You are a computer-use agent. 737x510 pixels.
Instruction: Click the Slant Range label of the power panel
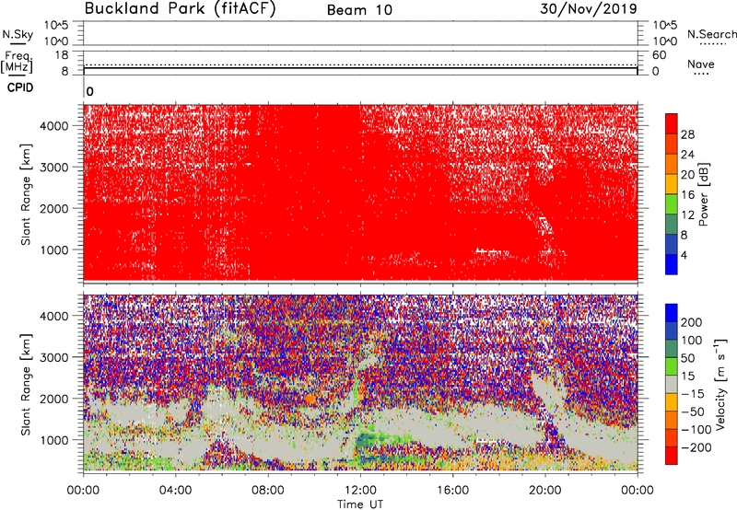click(26, 194)
